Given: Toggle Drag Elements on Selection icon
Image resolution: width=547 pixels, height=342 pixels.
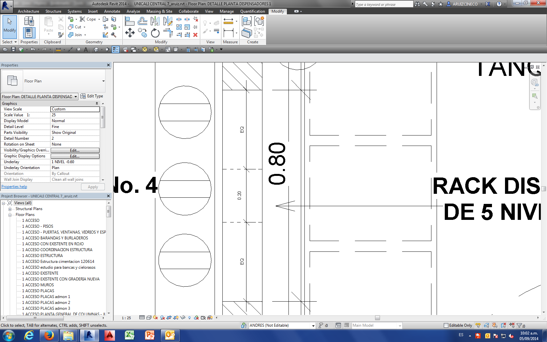Looking at the screenshot, I should click(x=512, y=325).
